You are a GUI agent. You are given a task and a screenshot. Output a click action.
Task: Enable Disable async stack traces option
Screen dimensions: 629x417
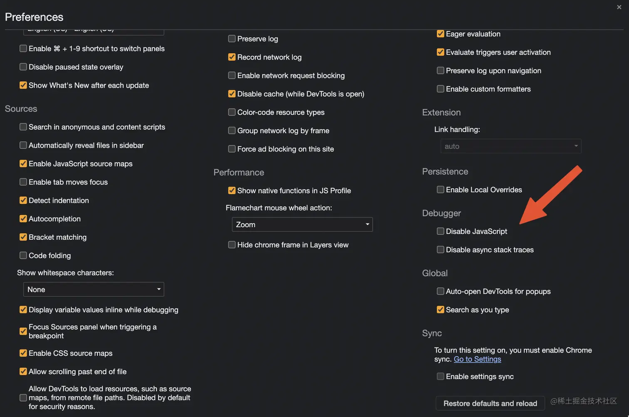tap(441, 250)
